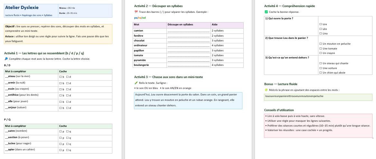The width and height of the screenshot is (376, 159).
Task: Tick the 'b' box for '__ateau' row
Action: pyautogui.click(x=61, y=76)
